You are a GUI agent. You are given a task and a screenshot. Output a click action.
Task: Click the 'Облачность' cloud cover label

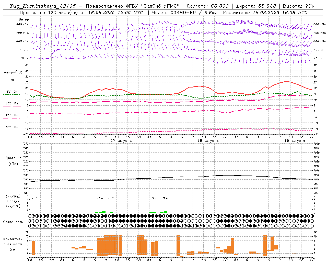[13, 222]
